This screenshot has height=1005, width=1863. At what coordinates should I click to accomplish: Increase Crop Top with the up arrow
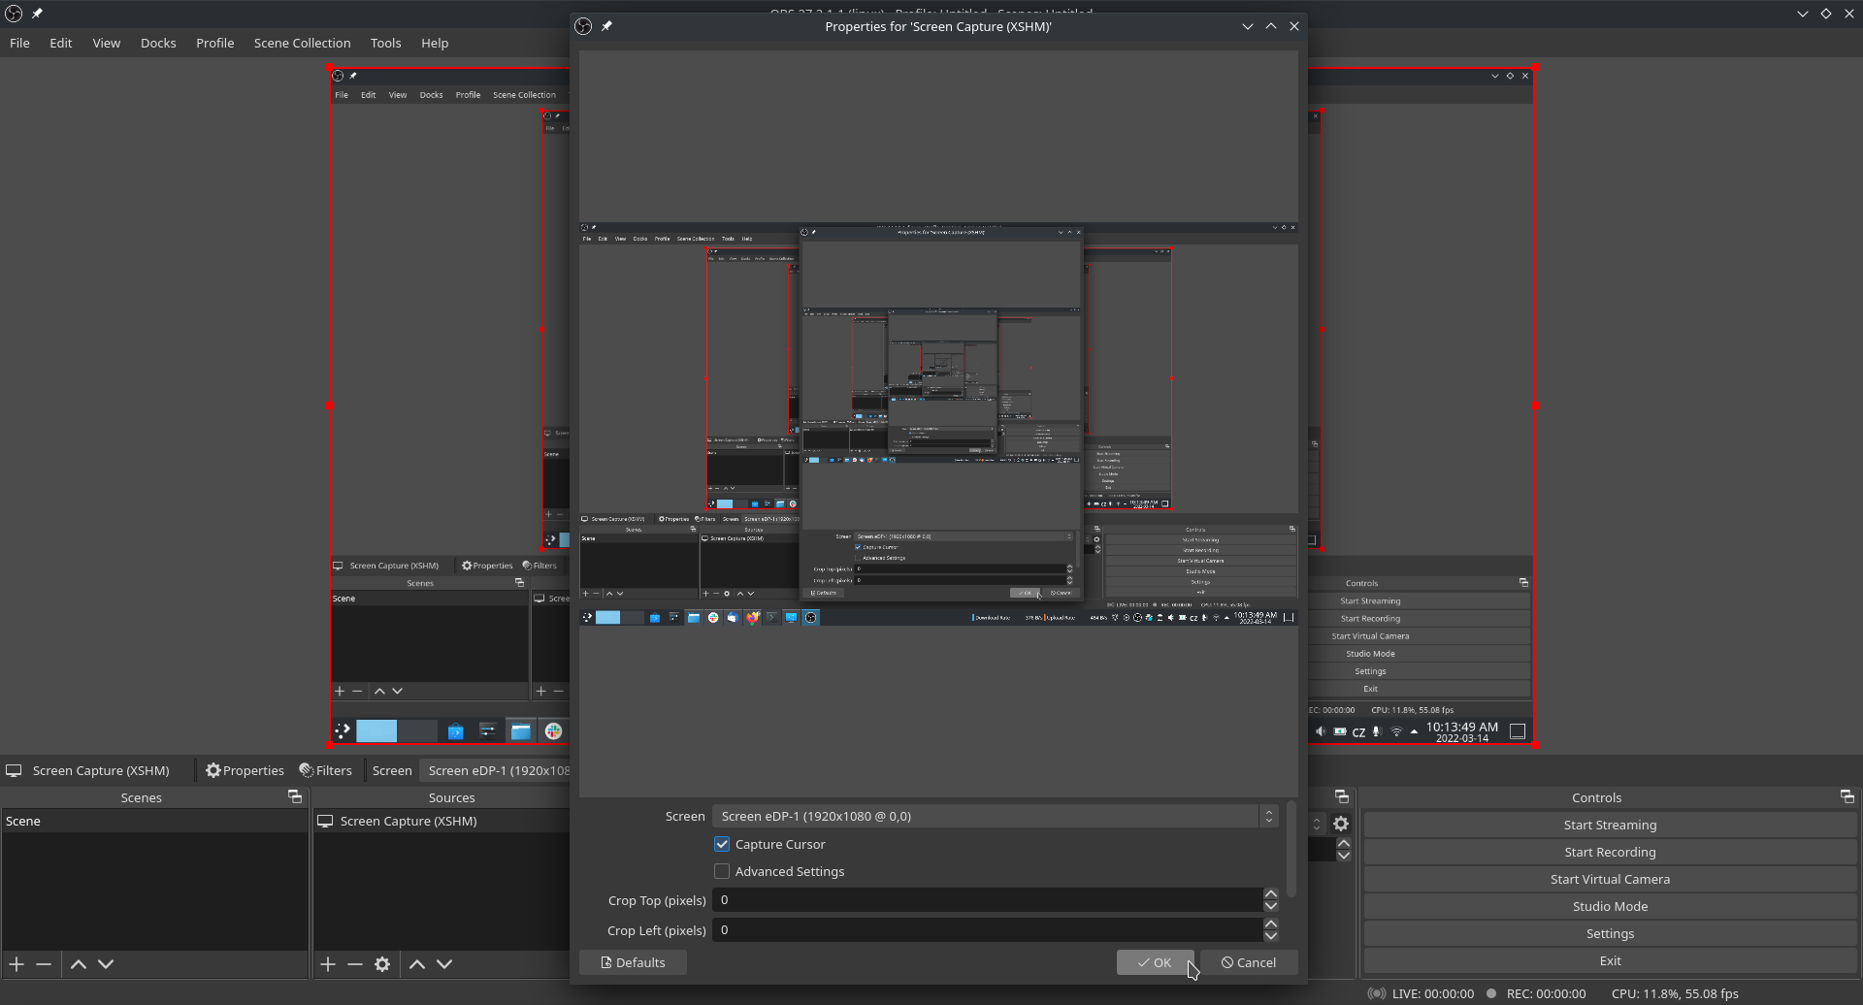(x=1271, y=893)
